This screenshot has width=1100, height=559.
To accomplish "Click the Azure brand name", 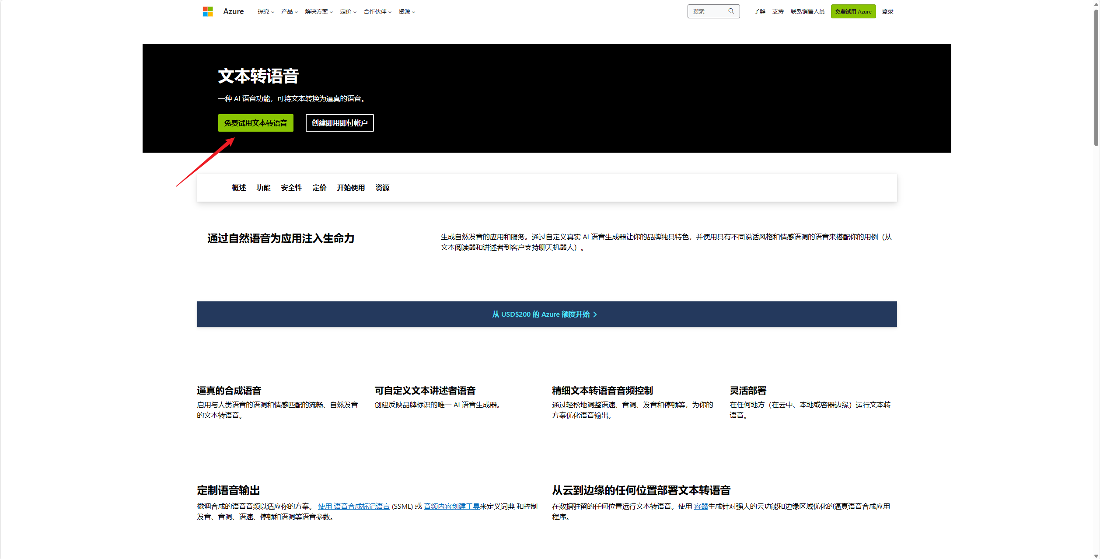I will (x=233, y=11).
